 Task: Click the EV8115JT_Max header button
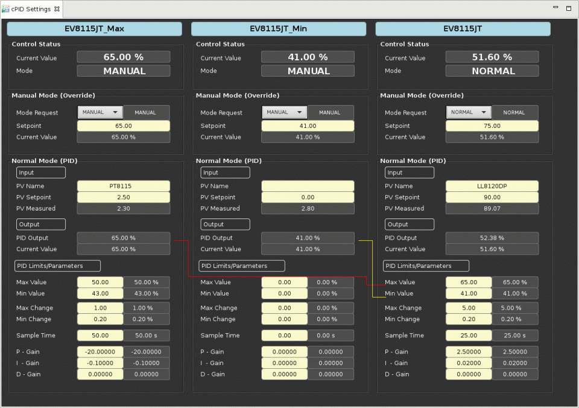tap(94, 29)
